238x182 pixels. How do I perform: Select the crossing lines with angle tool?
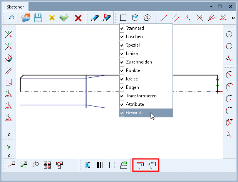199,18
